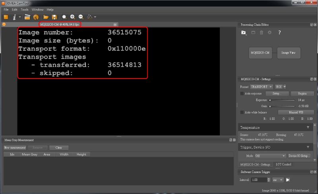Open the Format TRANSPORT dropdown

pyautogui.click(x=261, y=86)
